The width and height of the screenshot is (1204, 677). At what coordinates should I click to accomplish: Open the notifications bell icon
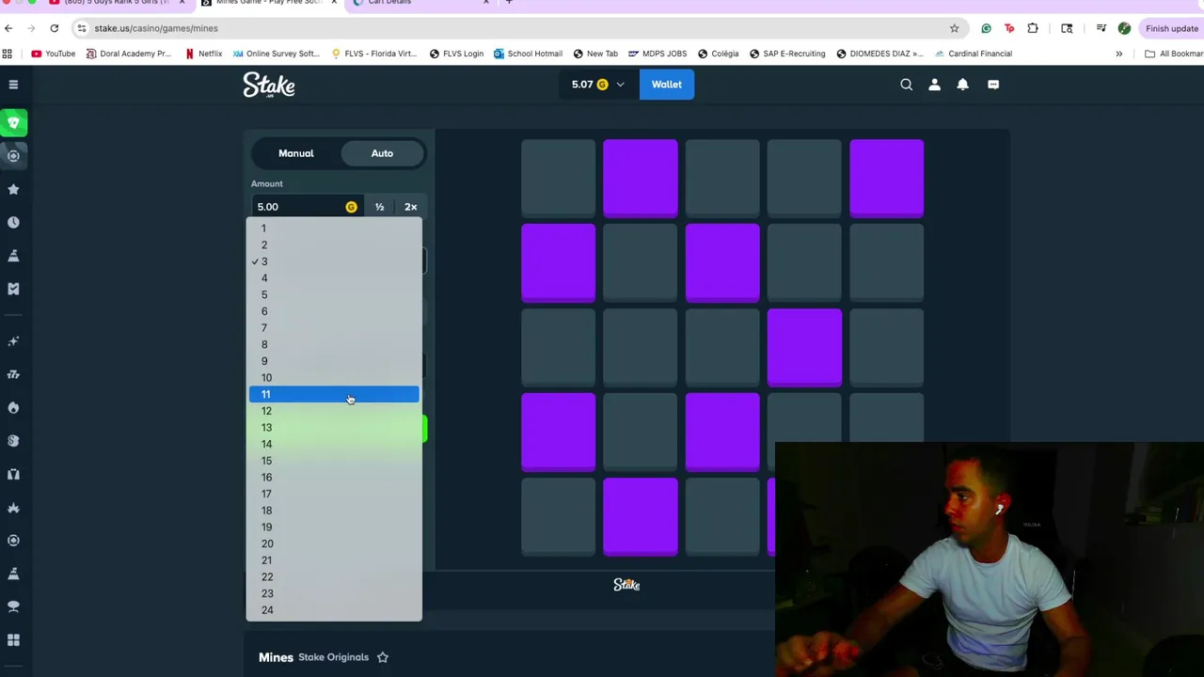962,85
